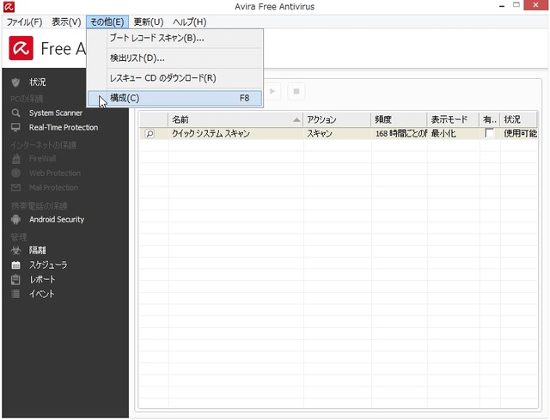Open System Scanner section
The image size is (550, 420).
[x=56, y=113]
